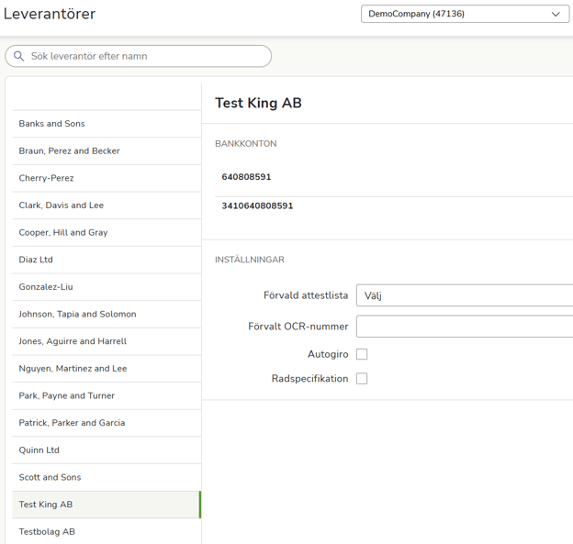Click bank account 3410640808591
The height and width of the screenshot is (544, 573).
coord(257,206)
